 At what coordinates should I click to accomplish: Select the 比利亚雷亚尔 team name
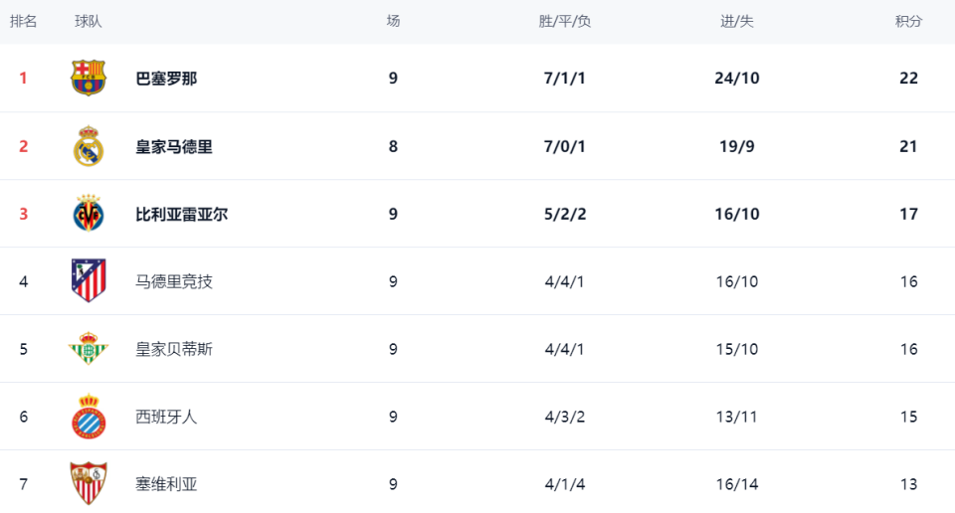point(182,214)
